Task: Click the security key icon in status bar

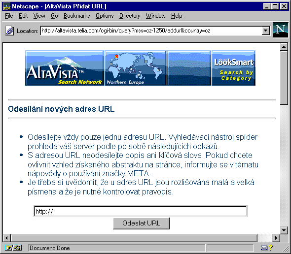Action: pyautogui.click(x=13, y=248)
